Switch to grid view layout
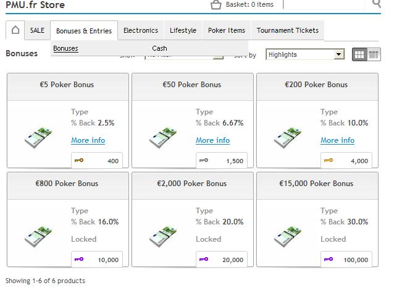The height and width of the screenshot is (293, 402). 359,54
